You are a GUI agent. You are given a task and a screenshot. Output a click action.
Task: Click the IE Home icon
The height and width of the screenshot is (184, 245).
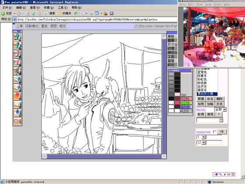(39, 14)
